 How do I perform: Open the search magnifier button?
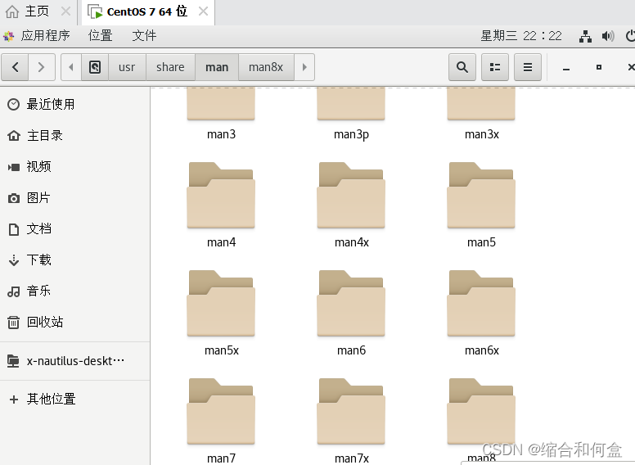[x=462, y=67]
